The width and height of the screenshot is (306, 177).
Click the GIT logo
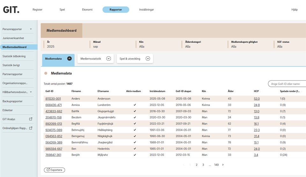point(11,10)
